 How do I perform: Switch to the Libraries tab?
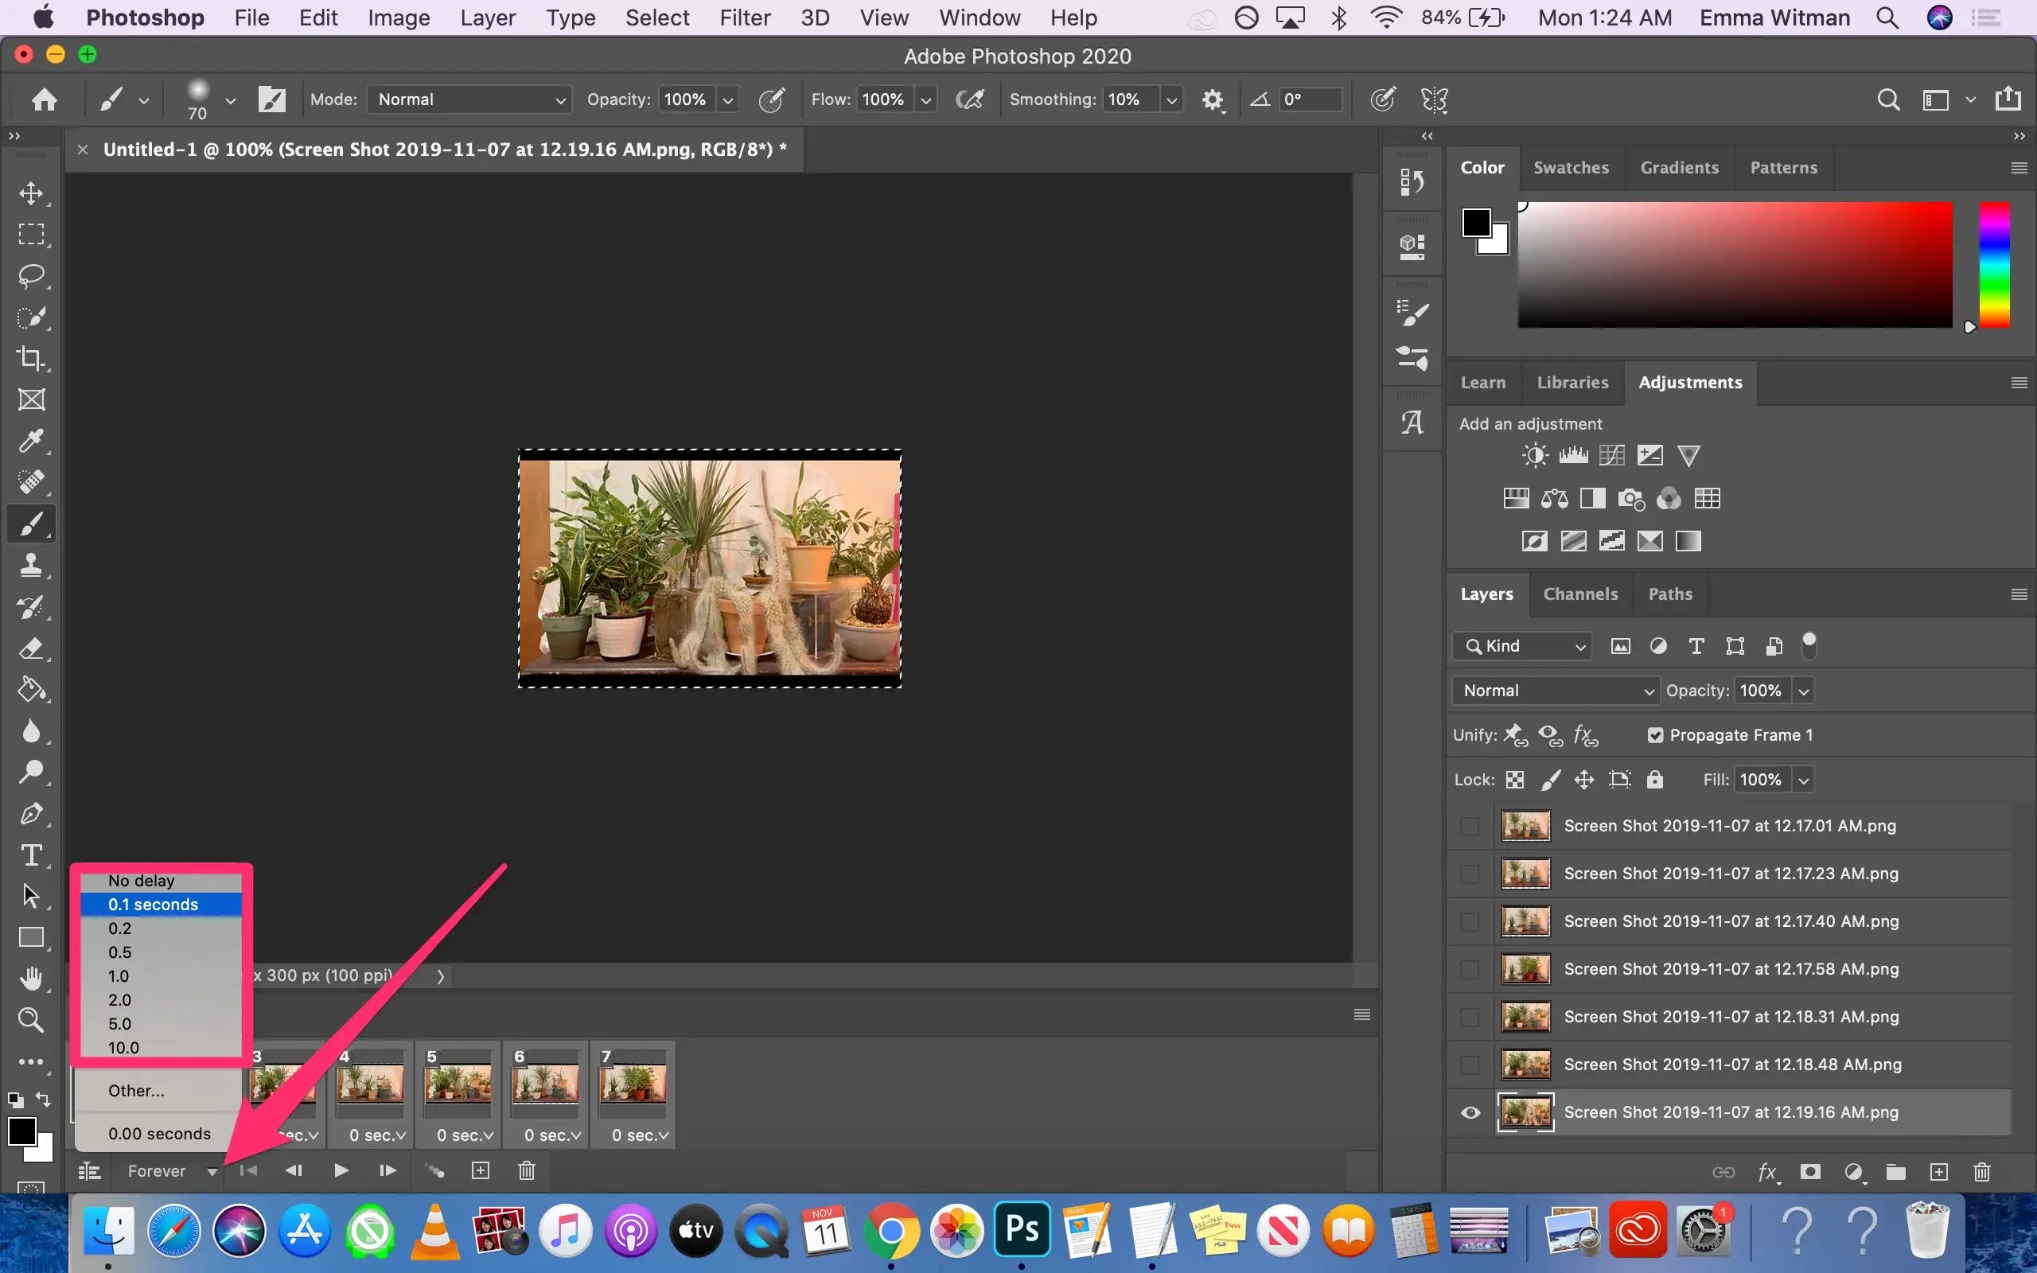(1572, 383)
